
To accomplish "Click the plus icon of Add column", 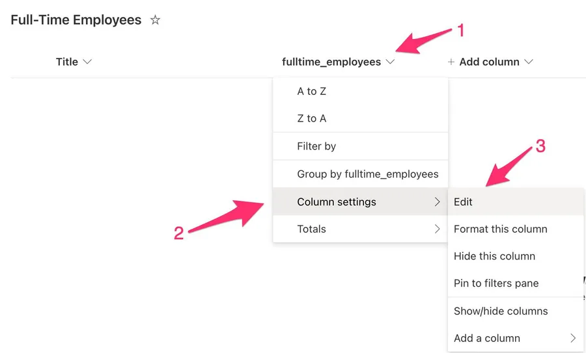I will [x=451, y=62].
